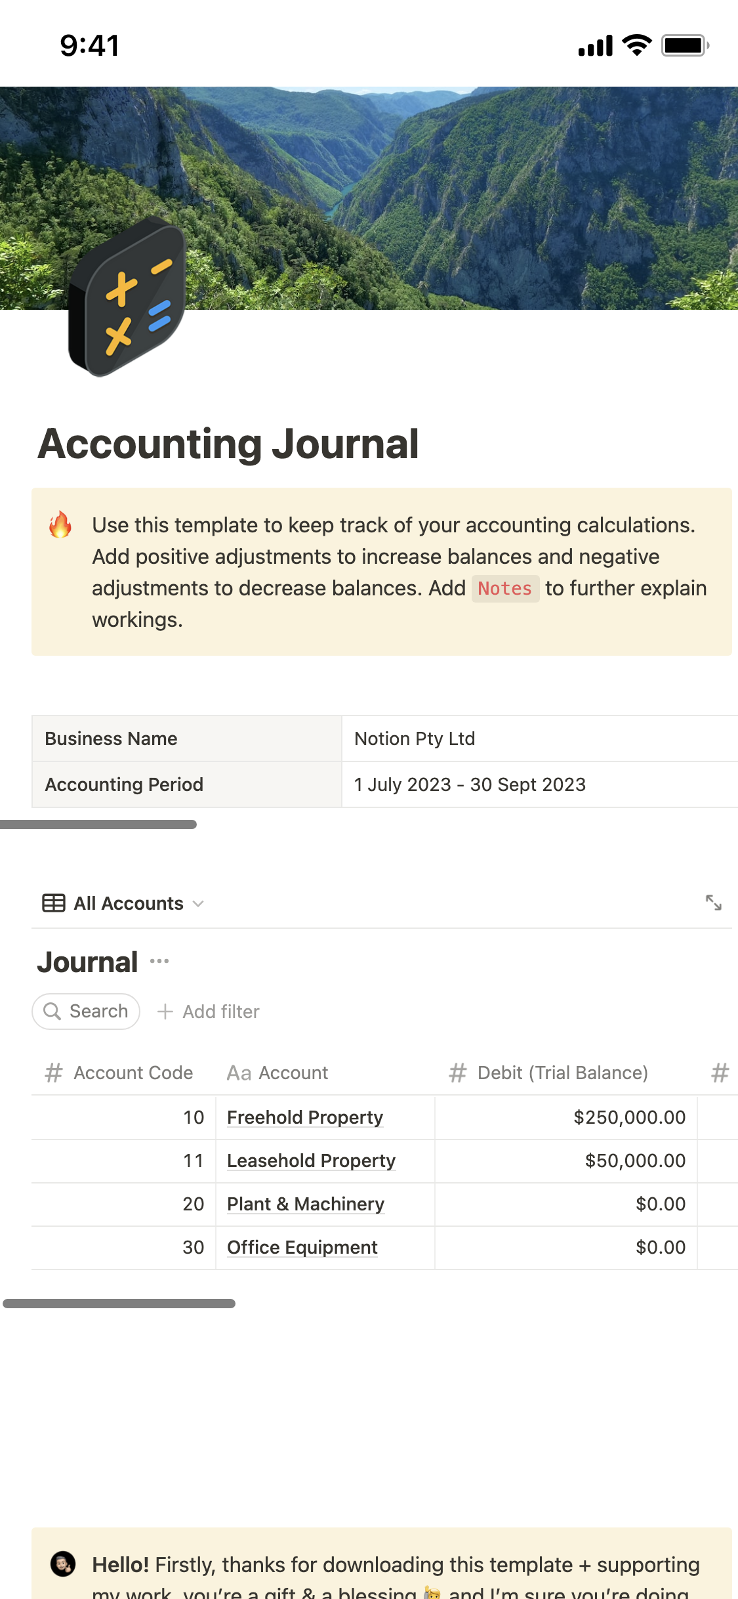Click the Add filter button
The image size is (738, 1599).
[x=208, y=1011]
